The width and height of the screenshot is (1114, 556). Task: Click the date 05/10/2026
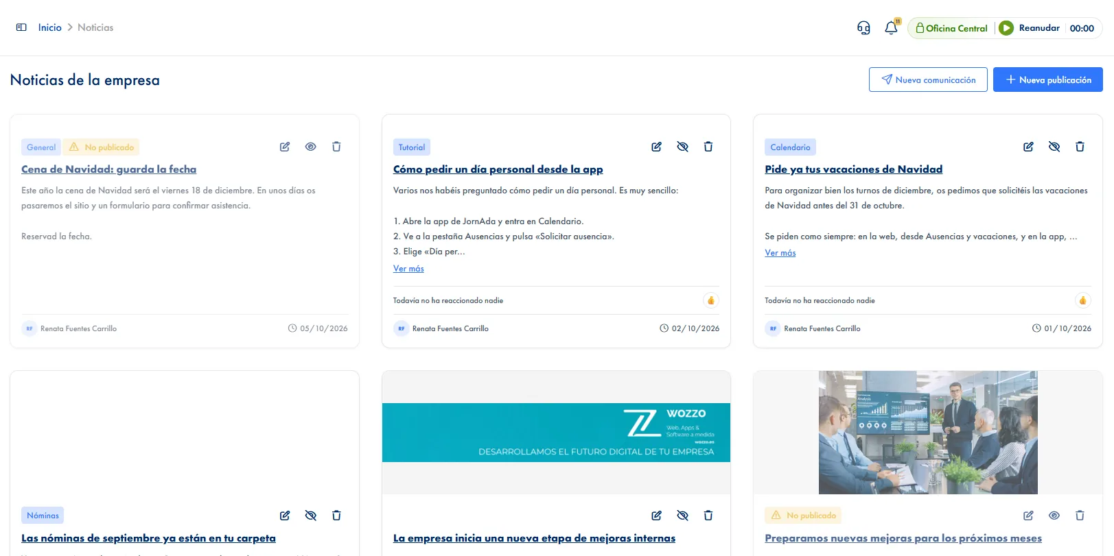(323, 328)
